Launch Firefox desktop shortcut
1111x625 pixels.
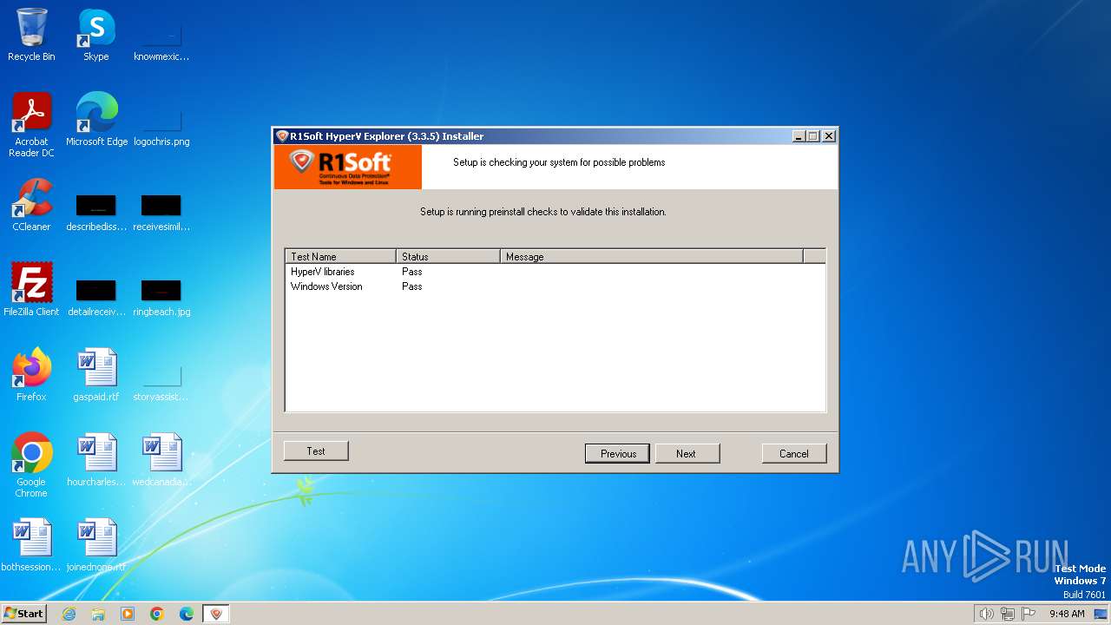coord(31,375)
